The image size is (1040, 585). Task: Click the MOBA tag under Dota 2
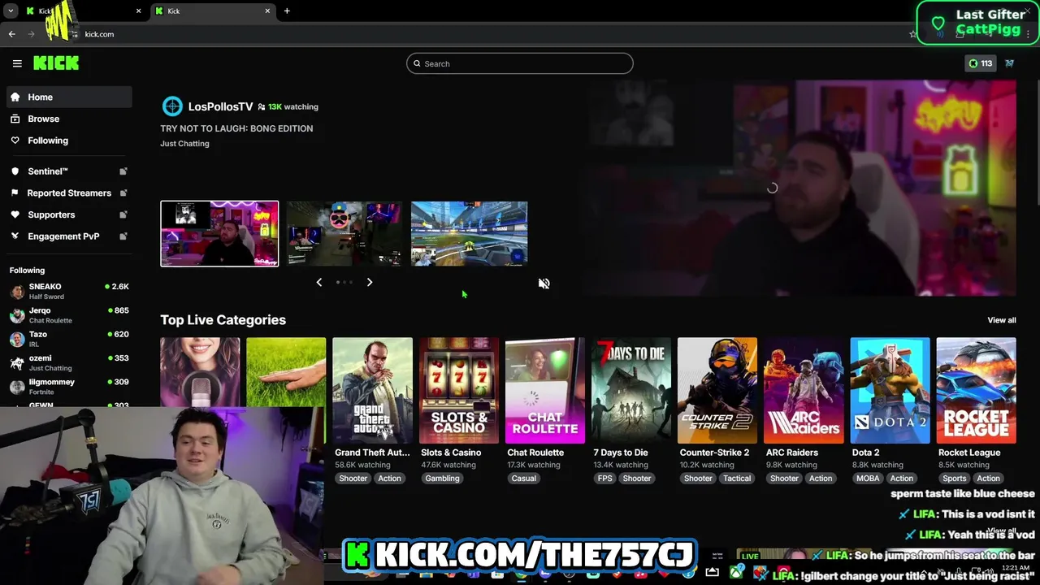pos(868,479)
